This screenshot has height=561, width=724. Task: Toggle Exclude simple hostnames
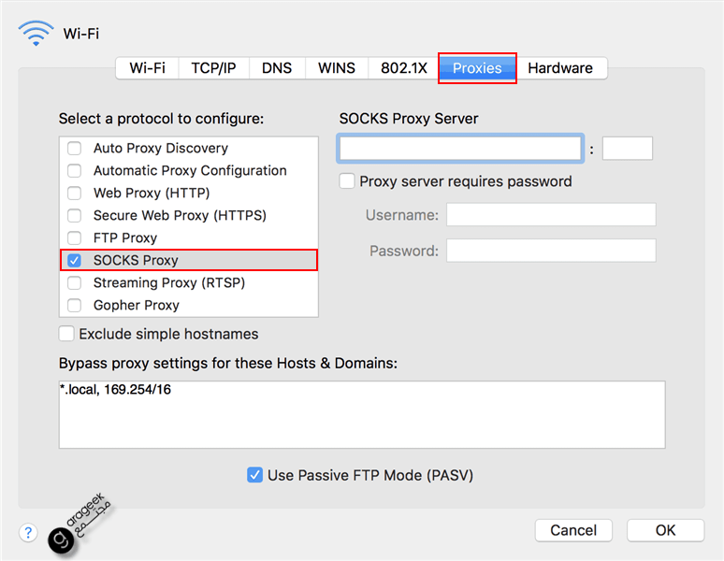coord(66,334)
